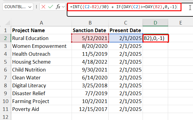Click inside the Name Box showing COUNTBL...
Screen dimensions: 193x120
15,7
